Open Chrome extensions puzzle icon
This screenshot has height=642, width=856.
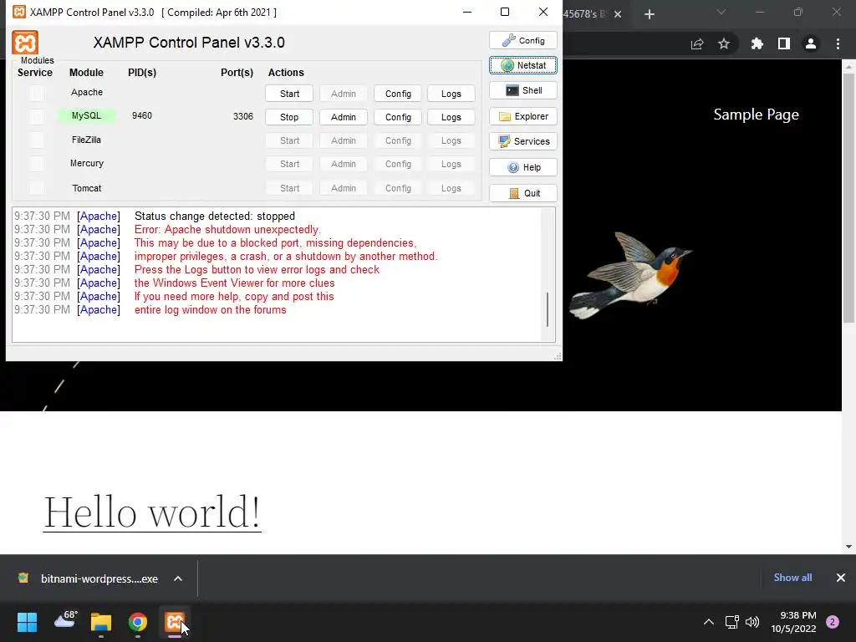(x=757, y=44)
